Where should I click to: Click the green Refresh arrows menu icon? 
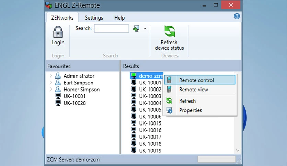tap(169, 101)
